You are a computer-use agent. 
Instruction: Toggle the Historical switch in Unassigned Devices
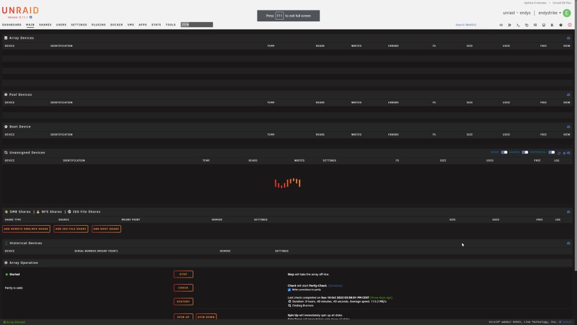click(552, 152)
